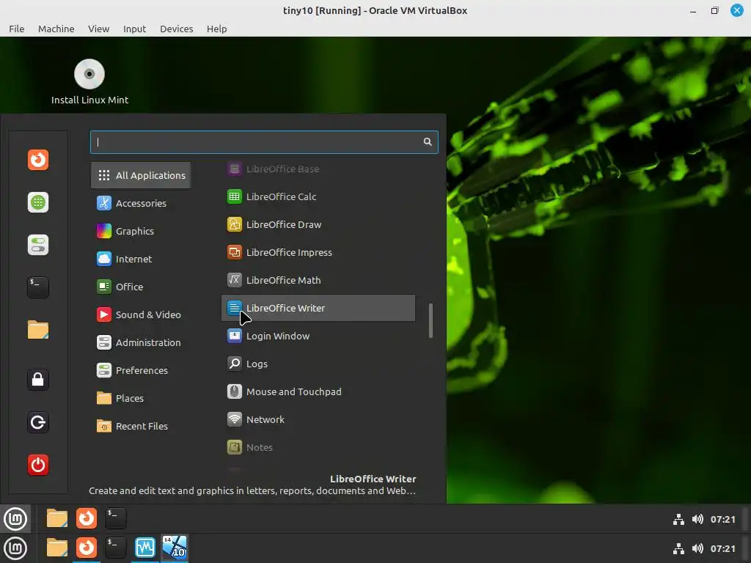Launch the Notes application
The width and height of the screenshot is (751, 563).
(318, 447)
